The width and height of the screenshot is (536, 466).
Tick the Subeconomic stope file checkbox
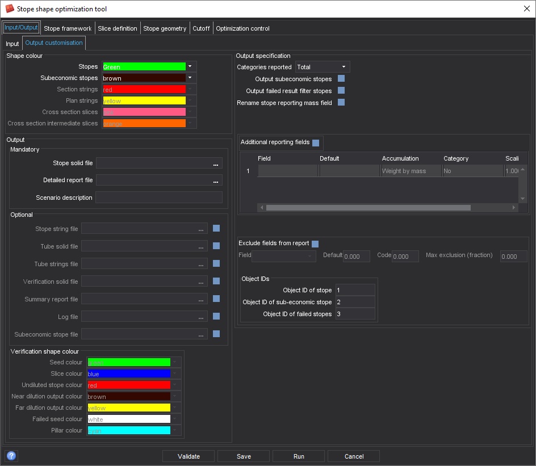point(216,334)
